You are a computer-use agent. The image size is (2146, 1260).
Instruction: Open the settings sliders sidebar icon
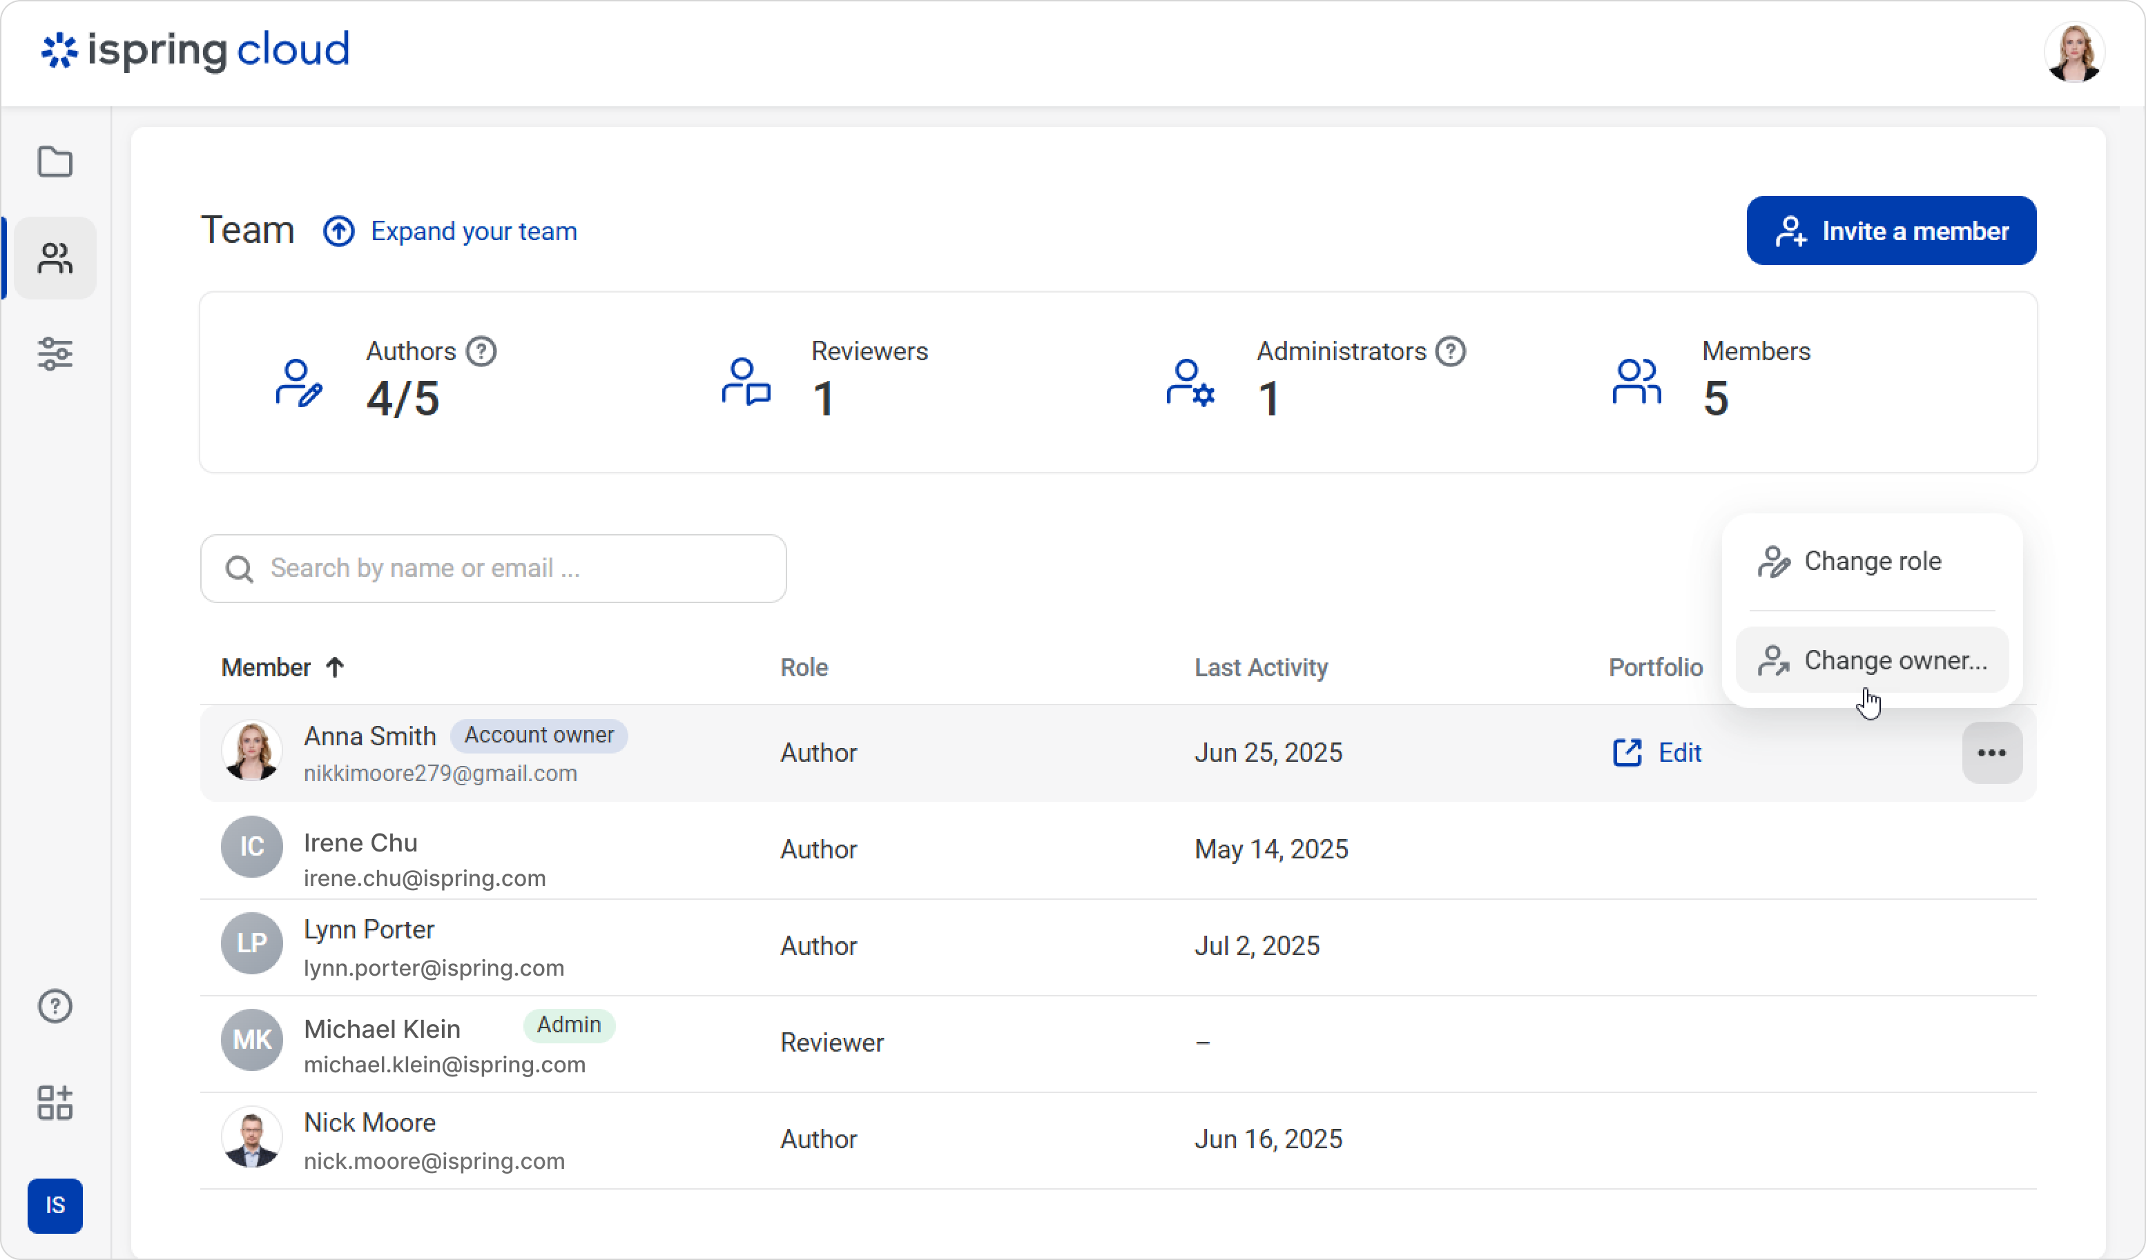tap(55, 354)
